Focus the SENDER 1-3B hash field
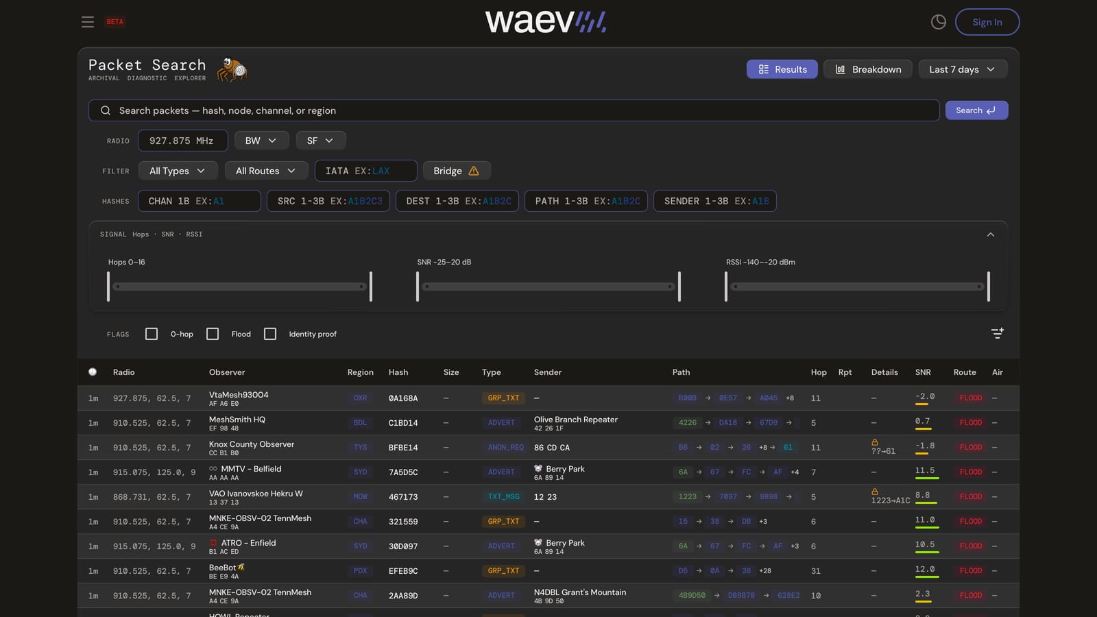Viewport: 1097px width, 617px height. [x=715, y=201]
